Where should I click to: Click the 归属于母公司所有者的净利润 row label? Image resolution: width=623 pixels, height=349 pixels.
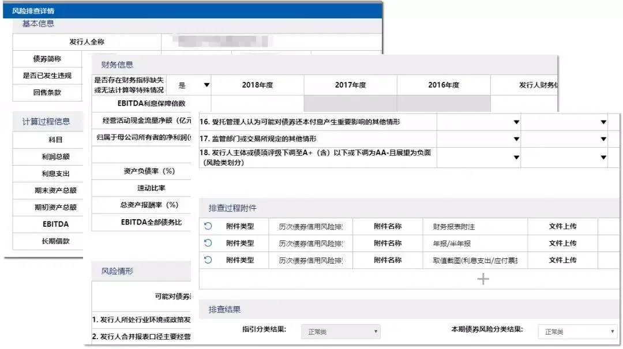144,137
